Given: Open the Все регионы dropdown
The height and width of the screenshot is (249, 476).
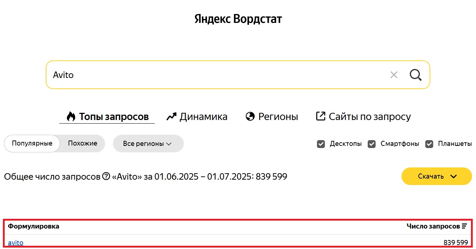Looking at the screenshot, I should [148, 144].
